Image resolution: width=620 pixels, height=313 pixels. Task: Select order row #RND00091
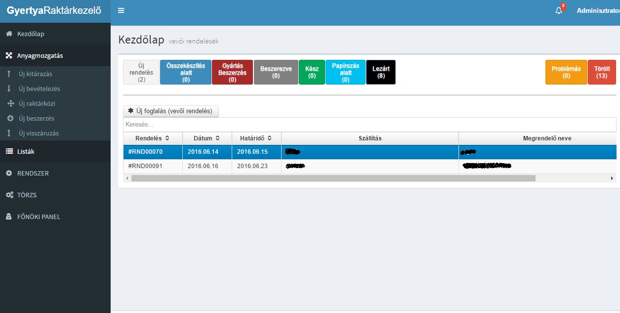click(x=370, y=166)
